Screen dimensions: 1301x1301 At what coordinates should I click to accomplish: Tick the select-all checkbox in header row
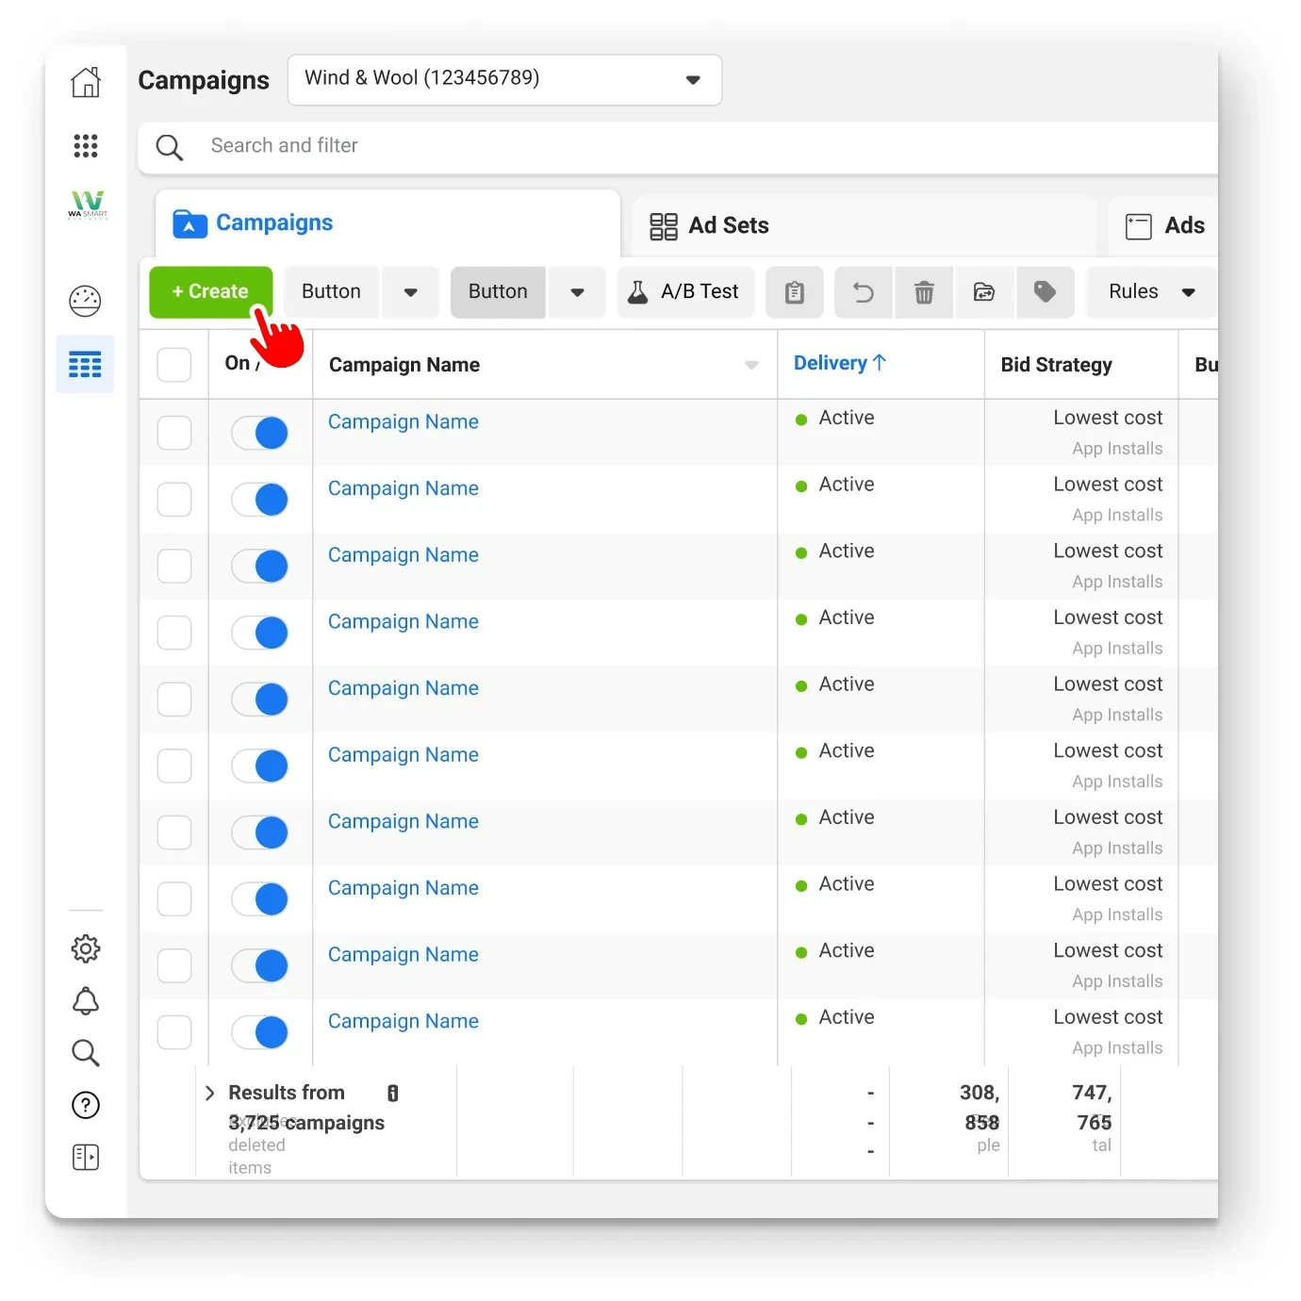tap(174, 365)
